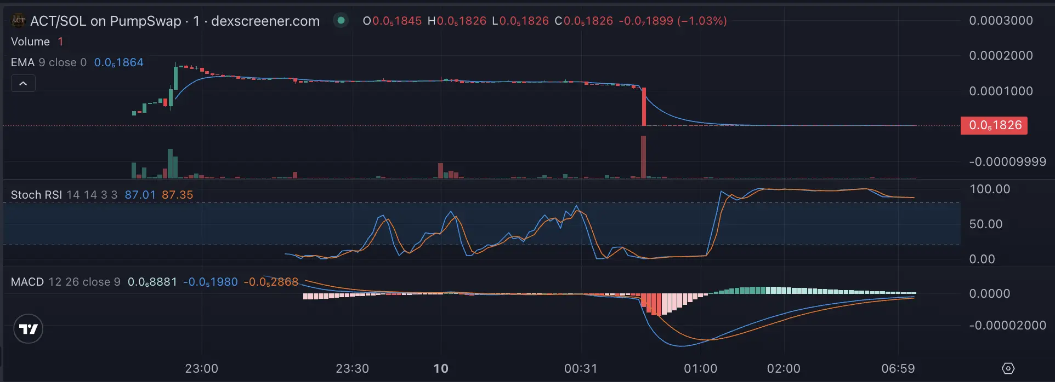This screenshot has height=382, width=1055.
Task: Click the 06:59 time axis label
Action: pyautogui.click(x=898, y=368)
